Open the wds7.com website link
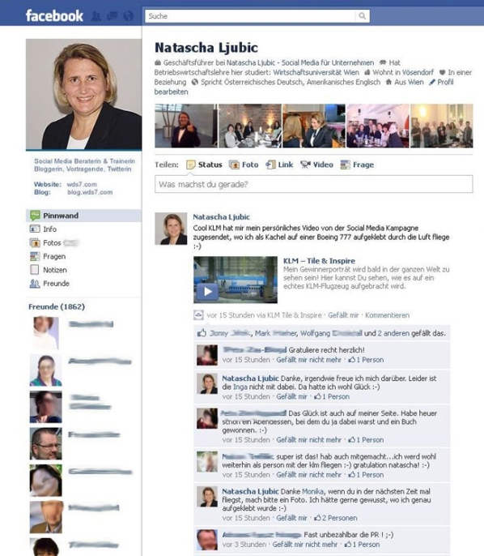 pyautogui.click(x=82, y=185)
